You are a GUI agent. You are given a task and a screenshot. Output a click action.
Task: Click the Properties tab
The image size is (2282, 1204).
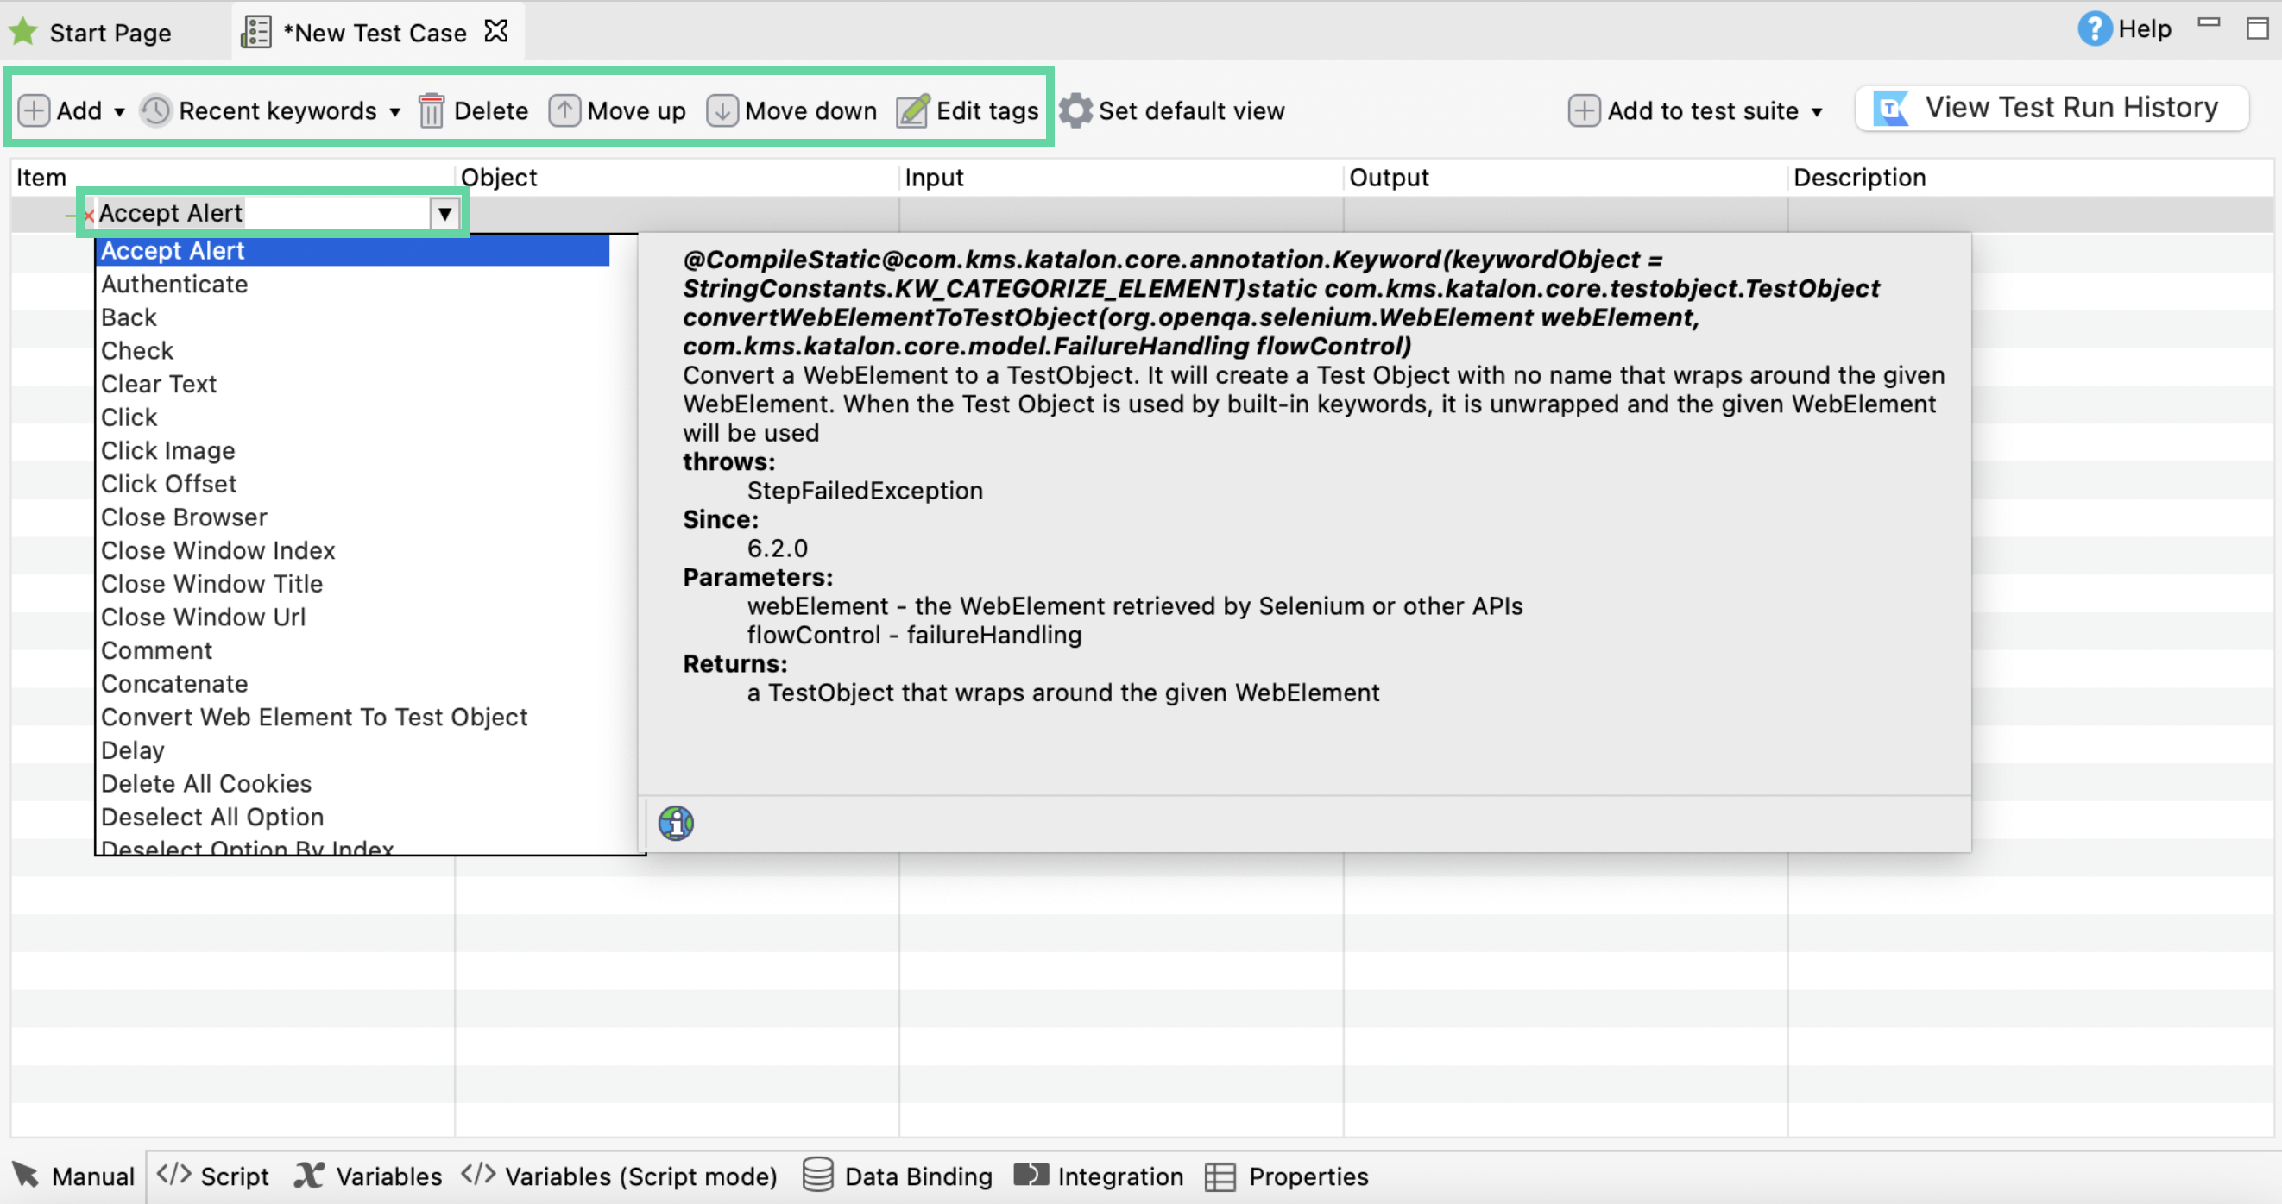[x=1308, y=1176]
